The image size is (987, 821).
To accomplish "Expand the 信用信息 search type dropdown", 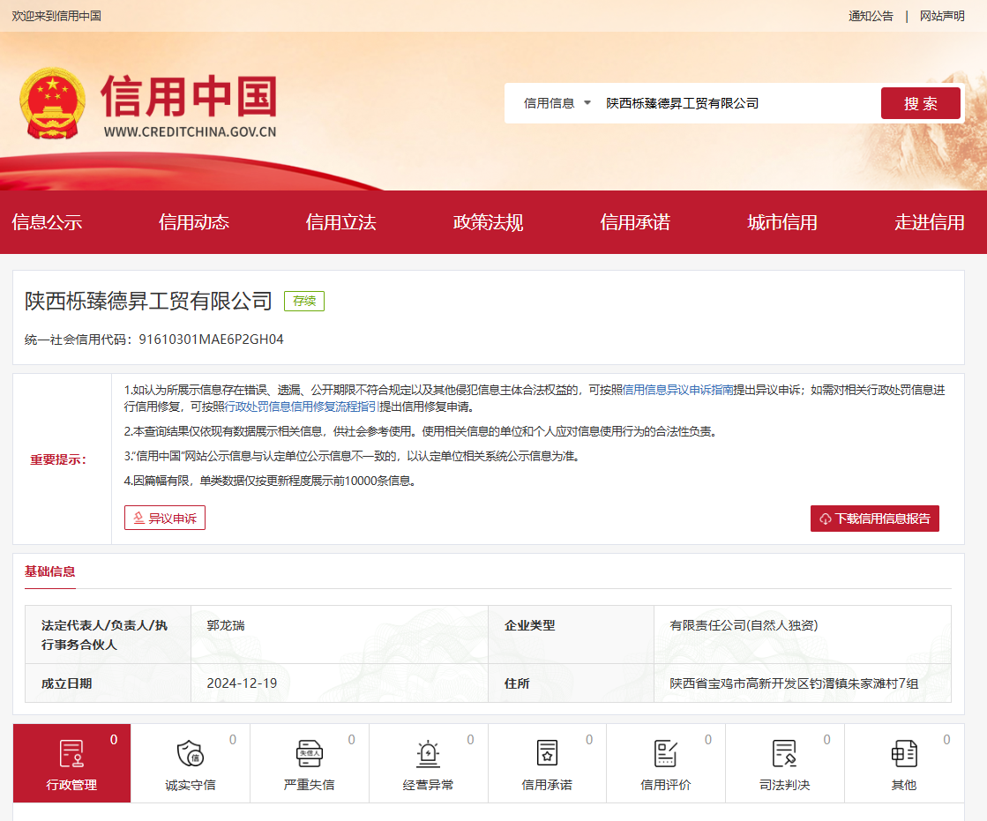I will click(x=557, y=103).
